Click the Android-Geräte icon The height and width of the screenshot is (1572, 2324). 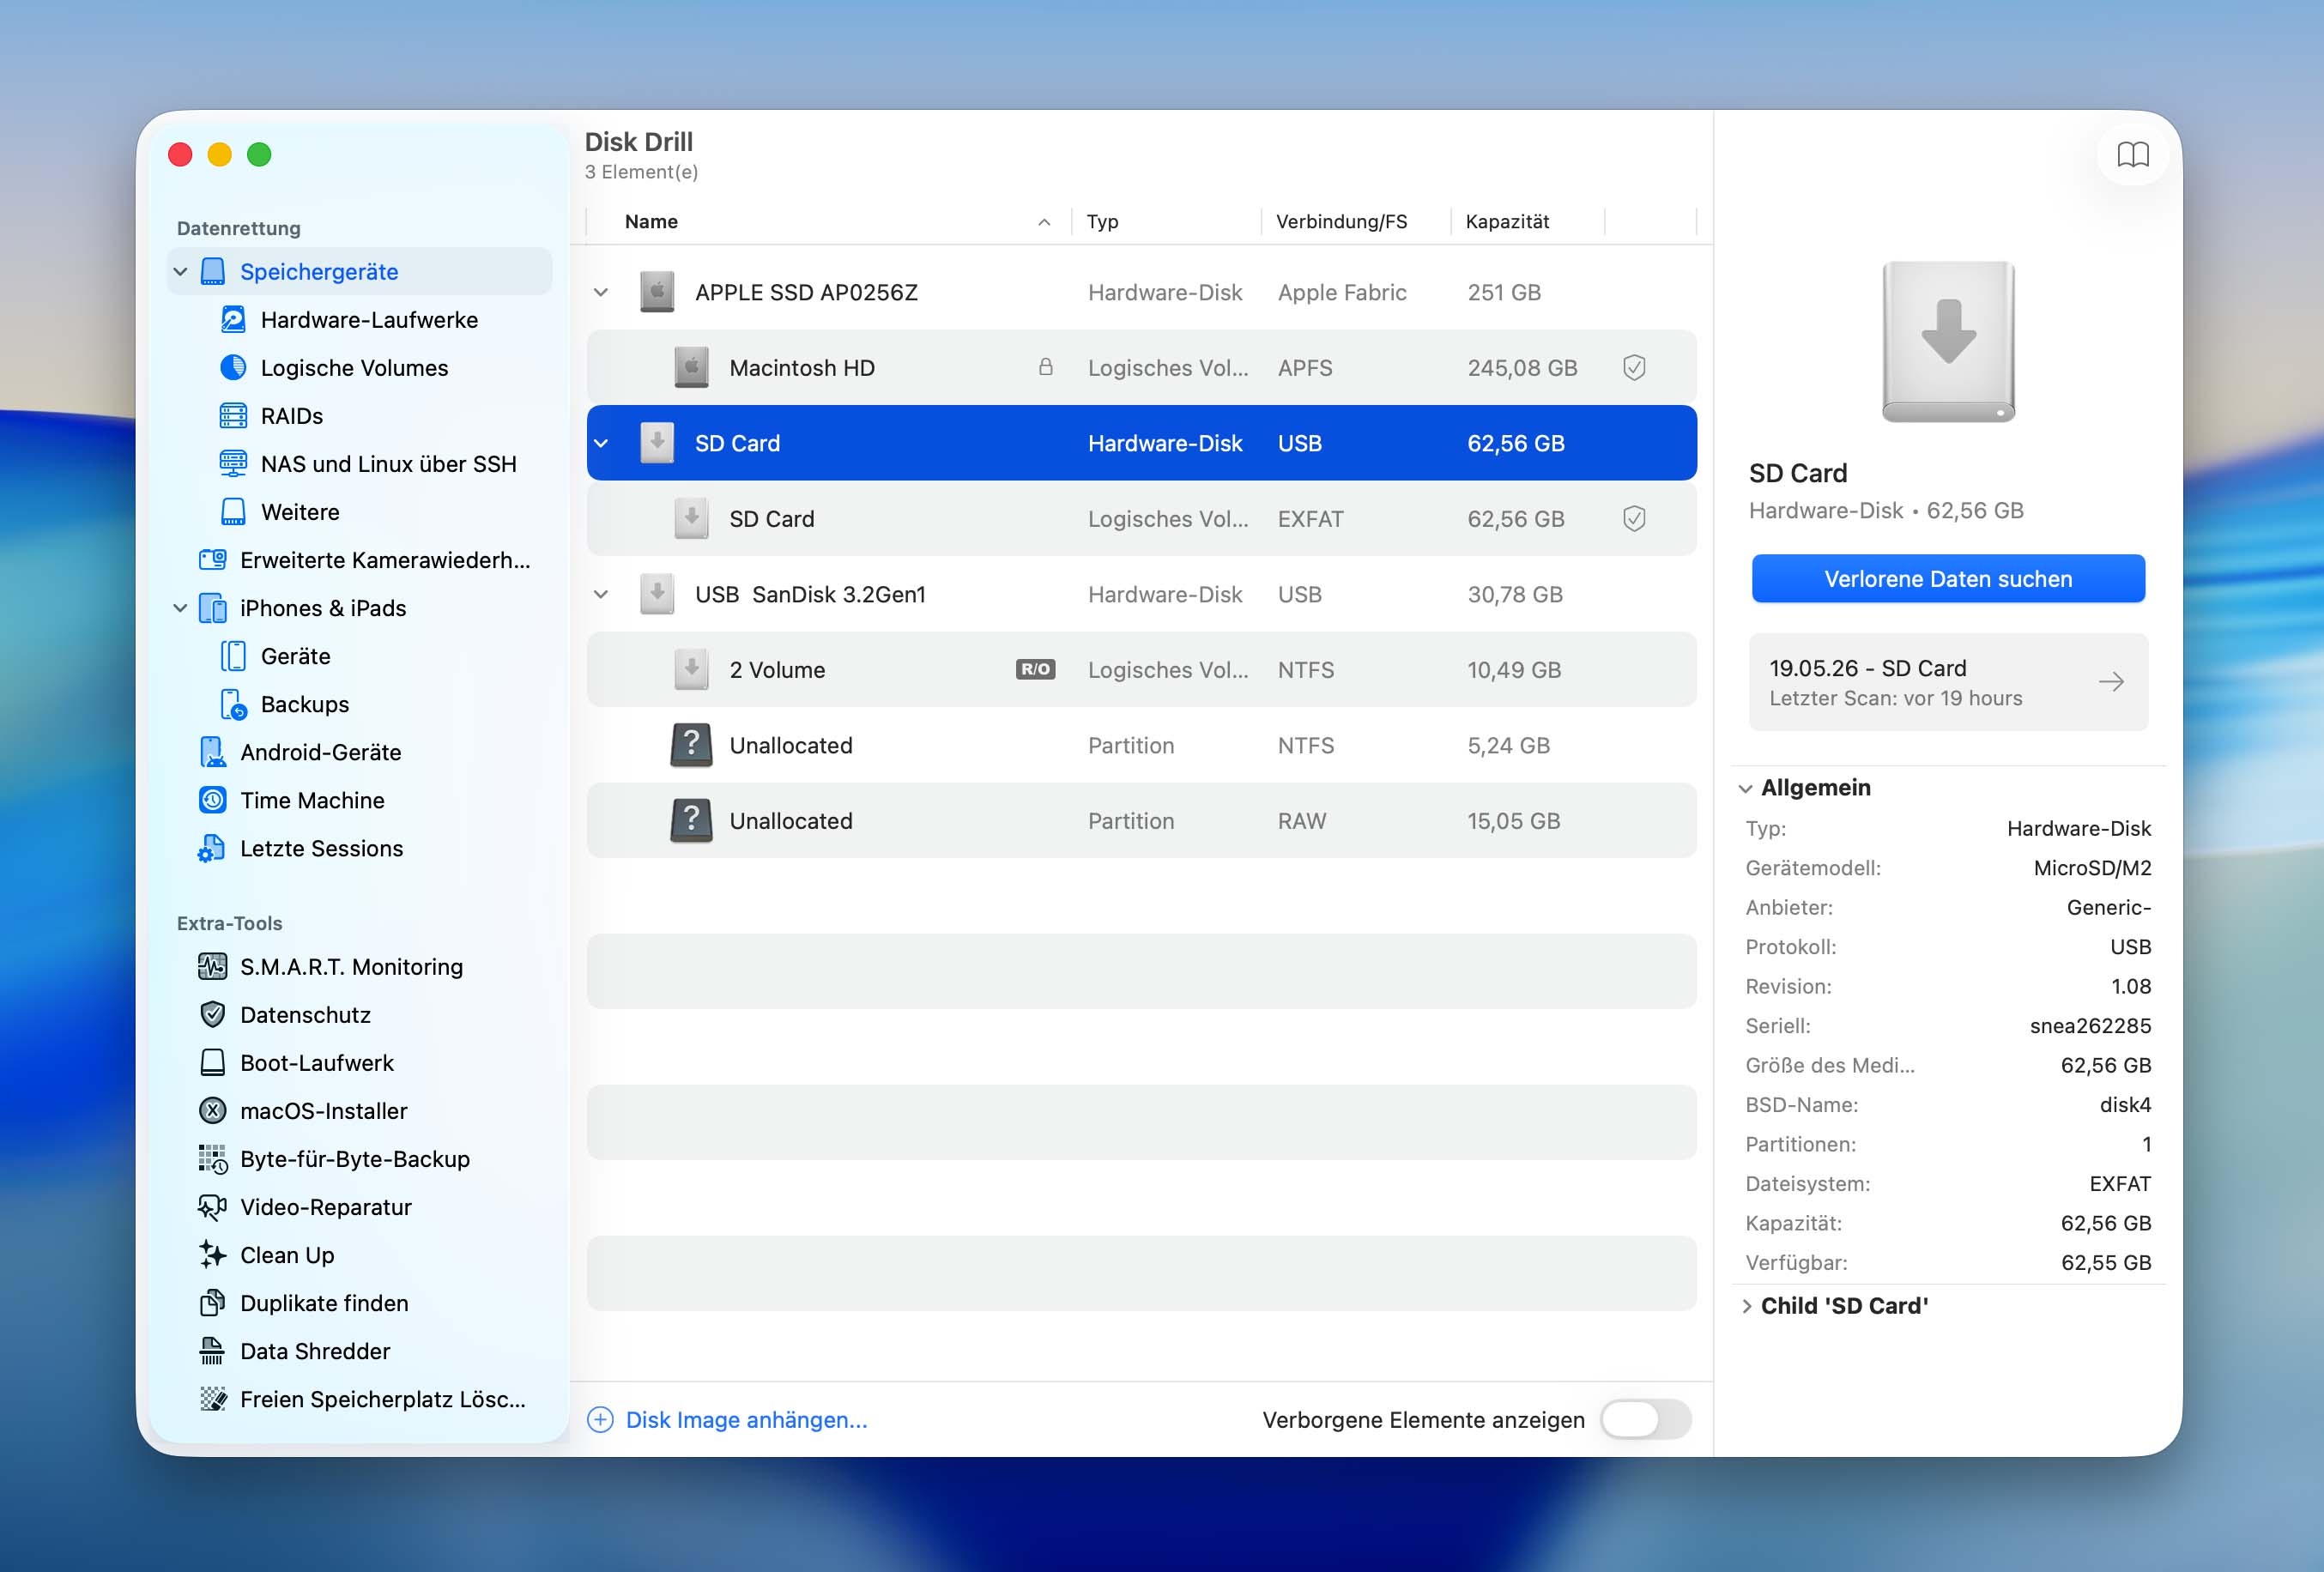tap(212, 752)
